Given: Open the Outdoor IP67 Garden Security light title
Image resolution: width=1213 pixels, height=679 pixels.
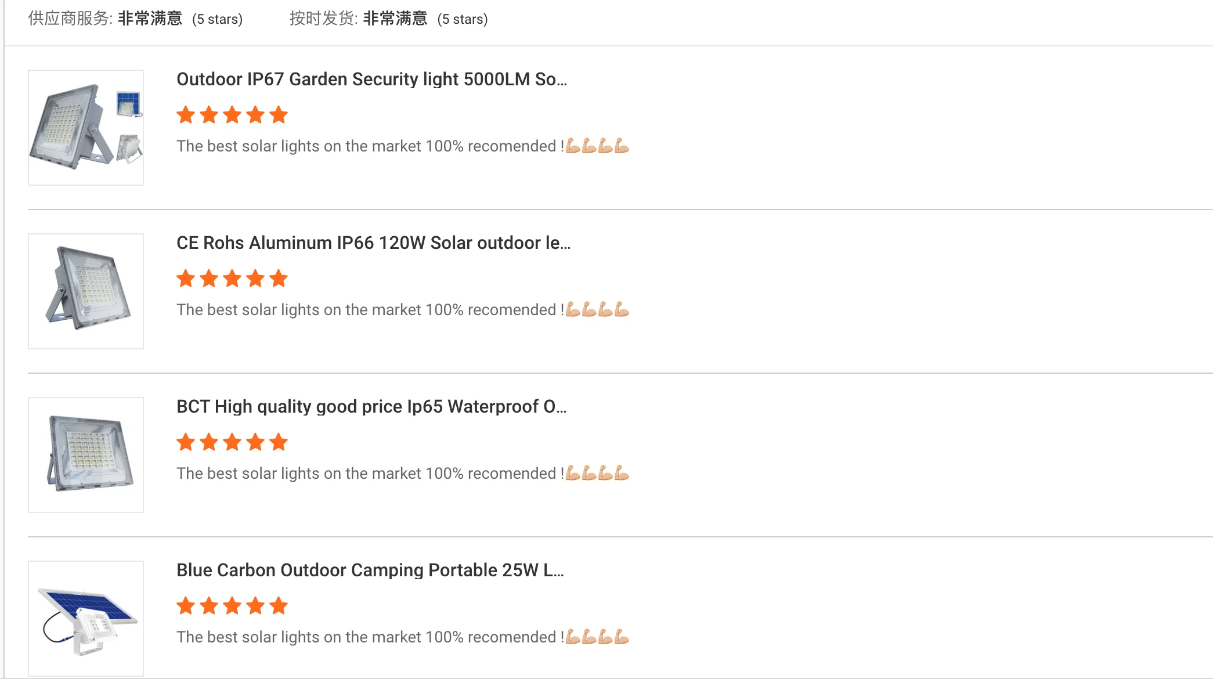Looking at the screenshot, I should click(371, 79).
